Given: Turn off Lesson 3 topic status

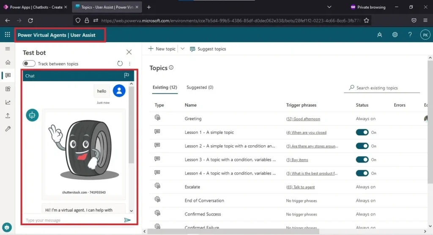Looking at the screenshot, I should [x=362, y=160].
